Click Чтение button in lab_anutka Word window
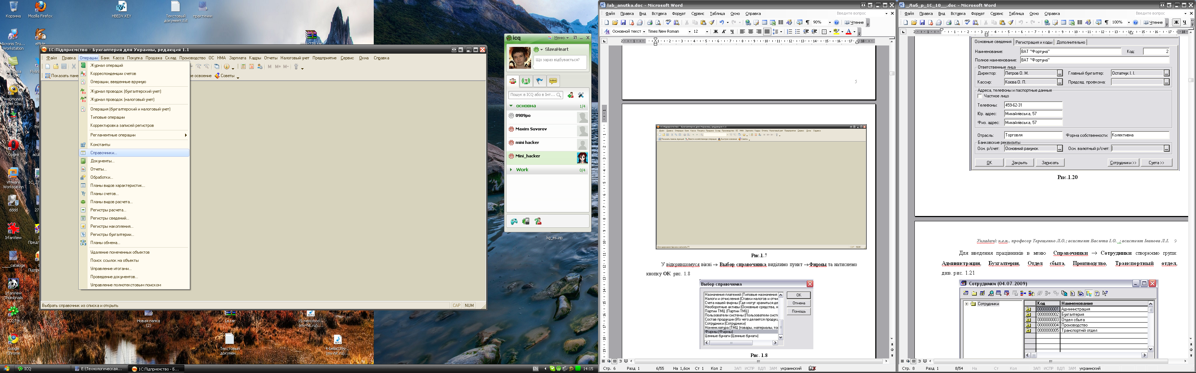 click(854, 22)
